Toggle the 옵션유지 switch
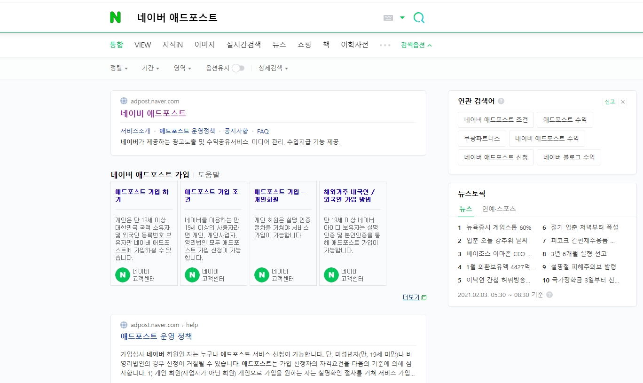Viewport: 643px width, 383px height. (x=238, y=68)
